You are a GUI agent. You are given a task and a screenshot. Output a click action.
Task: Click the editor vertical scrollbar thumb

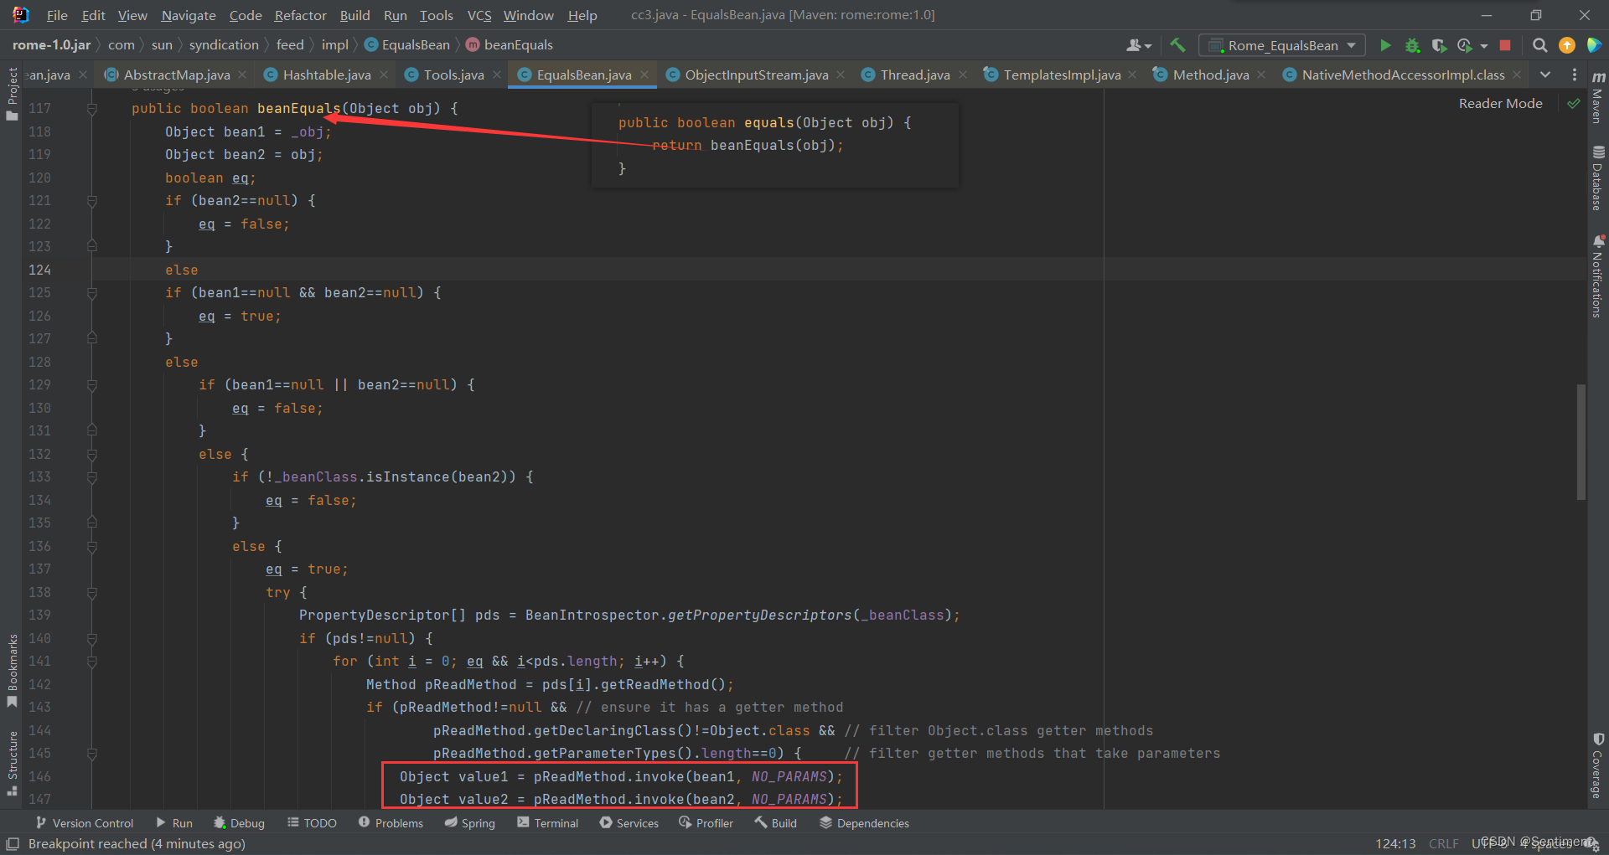[1581, 441]
